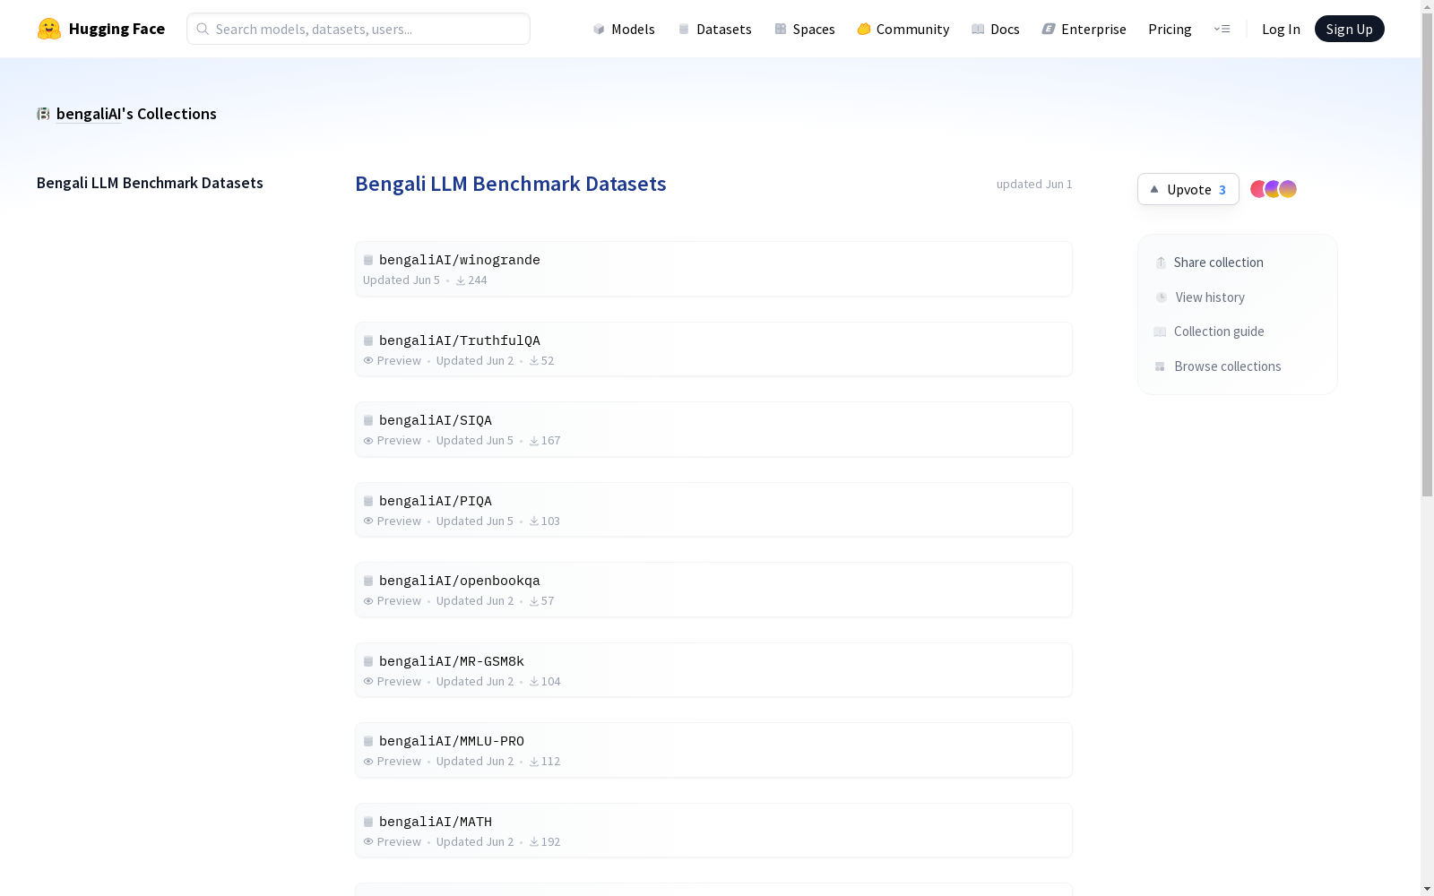Click the dataset icon beside bengaliAI/openbookqa
Viewport: 1434px width, 896px height.
pos(368,581)
